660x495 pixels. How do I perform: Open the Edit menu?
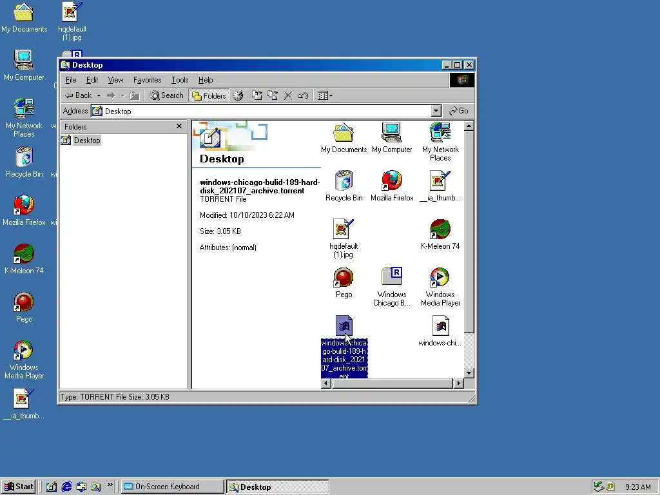click(x=92, y=80)
